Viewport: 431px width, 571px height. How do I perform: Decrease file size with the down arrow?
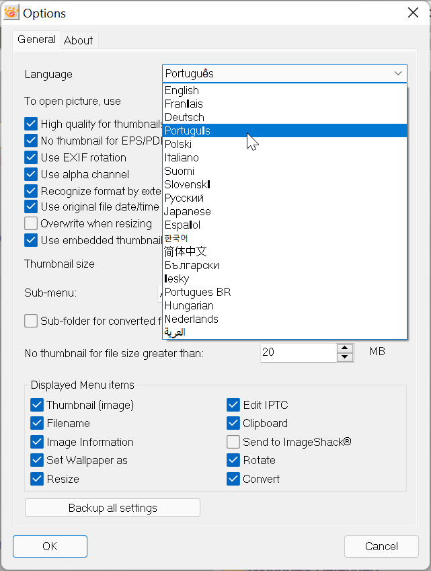coord(345,357)
